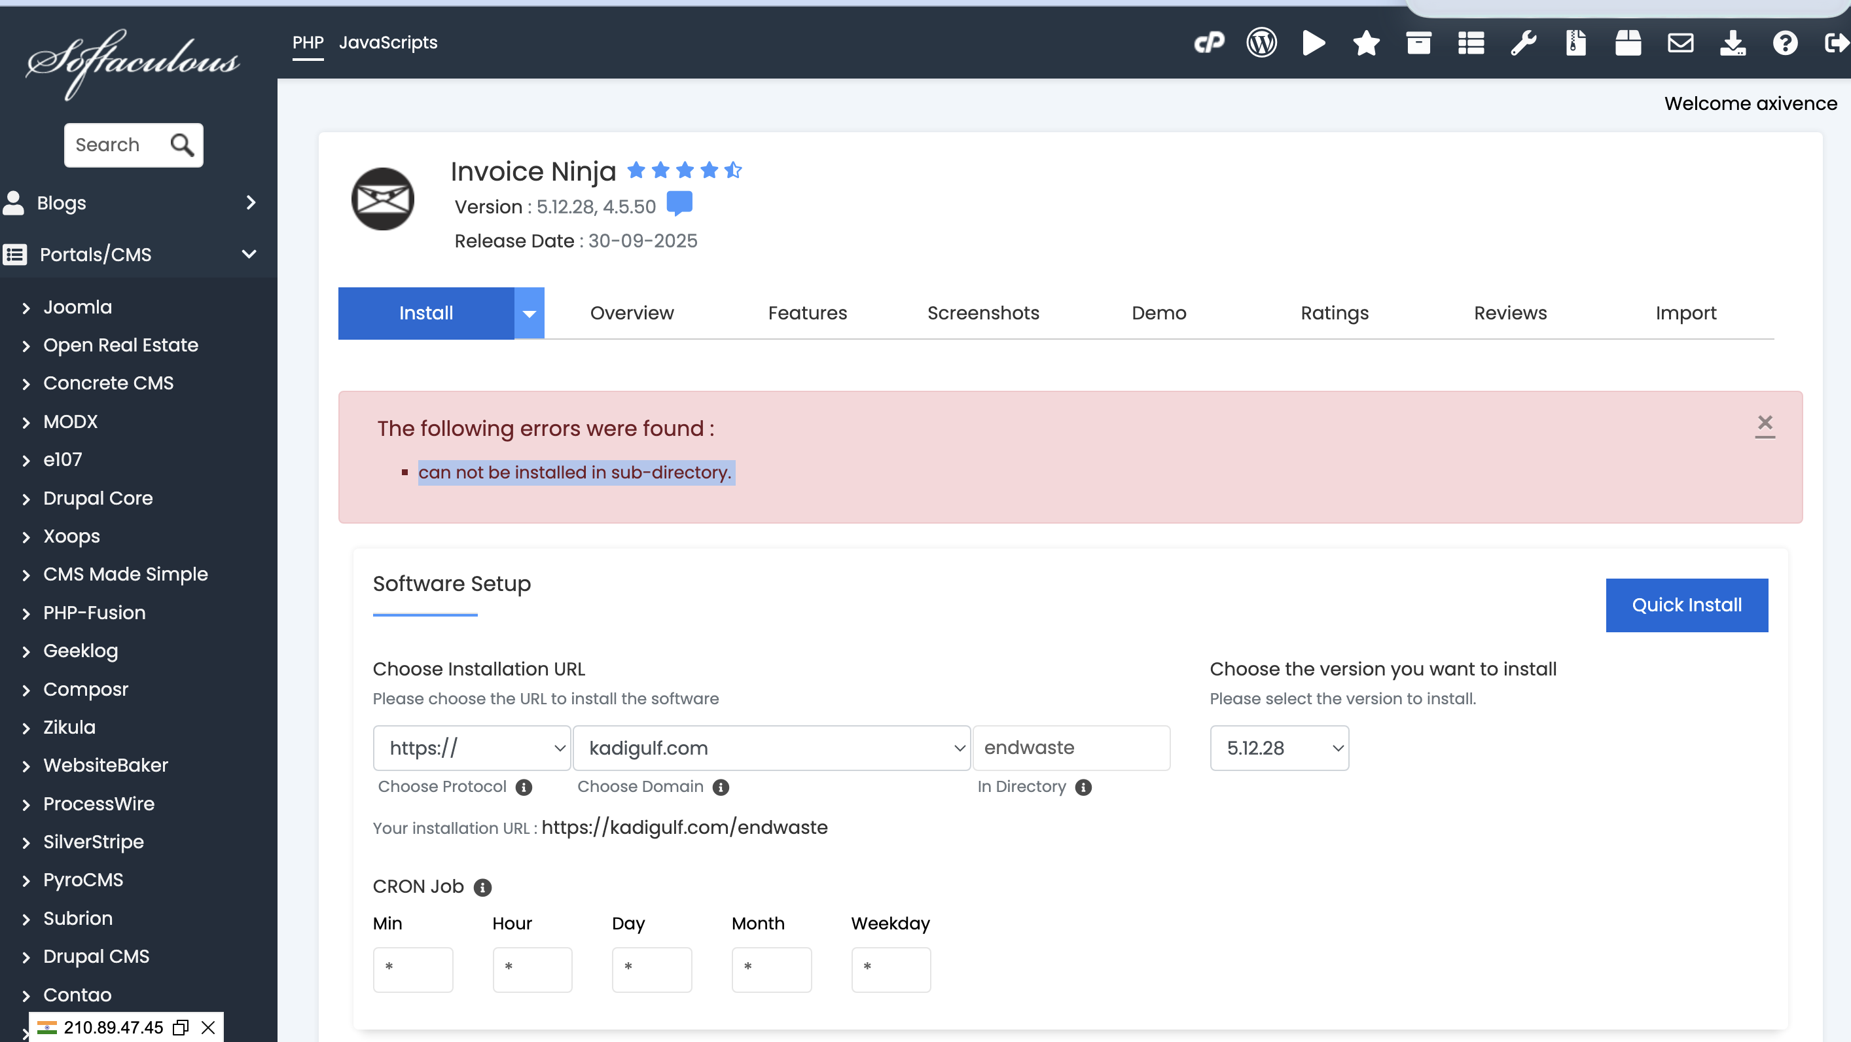Click the envelope email settings icon

[1680, 43]
